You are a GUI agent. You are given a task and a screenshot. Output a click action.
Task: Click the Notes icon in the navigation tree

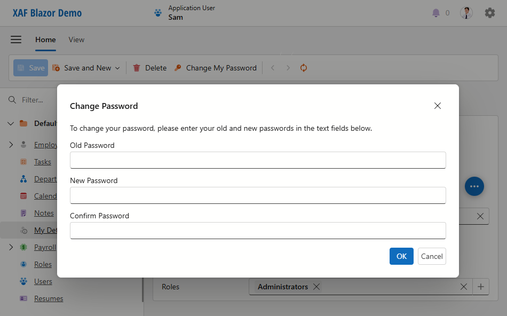coord(23,212)
